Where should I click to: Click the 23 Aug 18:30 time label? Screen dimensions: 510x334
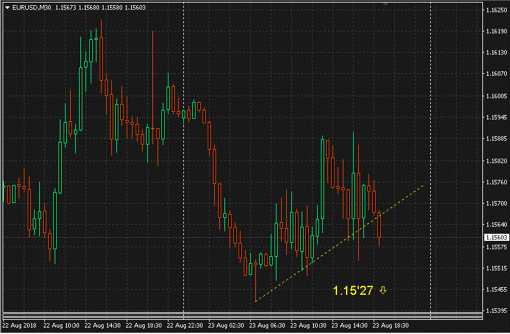click(x=390, y=326)
